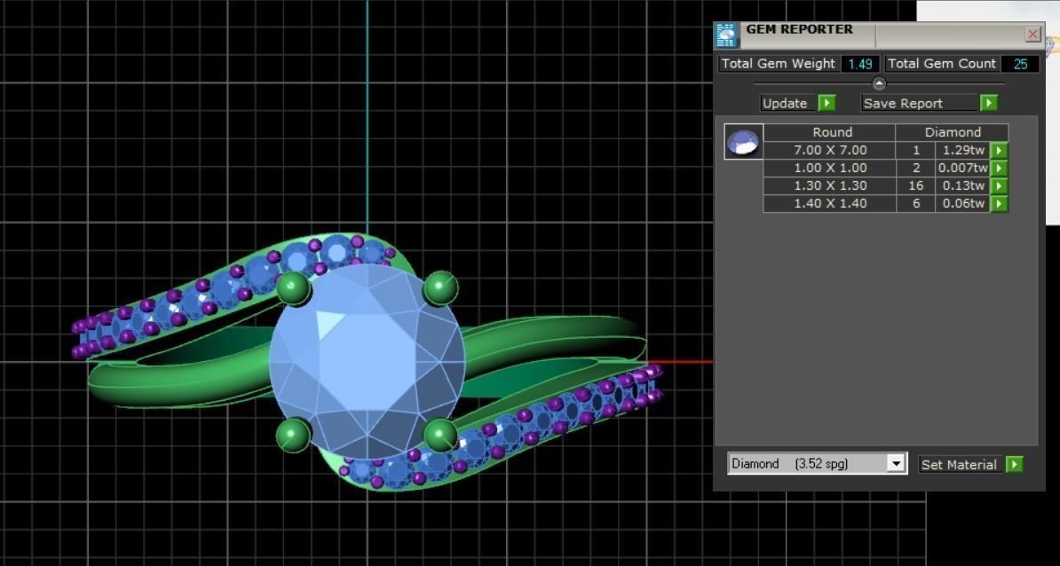Click the Update label
Screen dimensions: 1060x566
[x=784, y=103]
